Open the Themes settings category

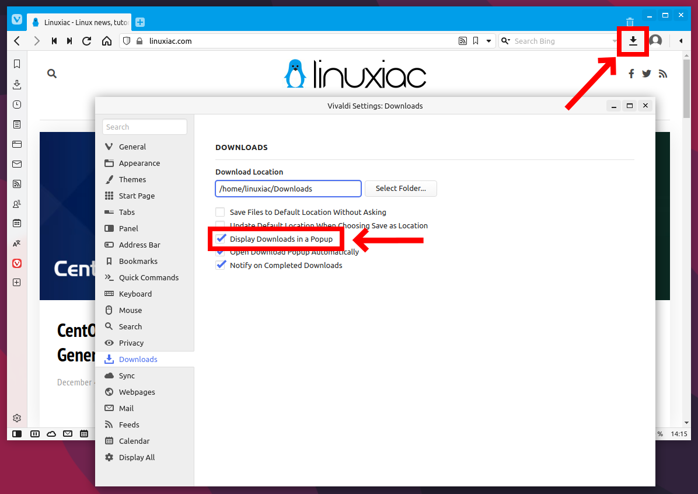(145, 179)
